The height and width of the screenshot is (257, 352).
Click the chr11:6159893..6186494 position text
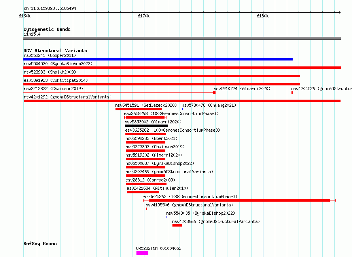point(50,9)
